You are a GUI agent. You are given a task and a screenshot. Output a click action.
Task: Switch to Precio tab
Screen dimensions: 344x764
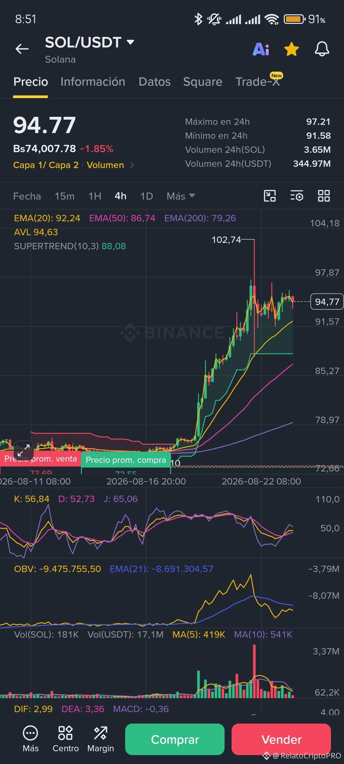31,82
